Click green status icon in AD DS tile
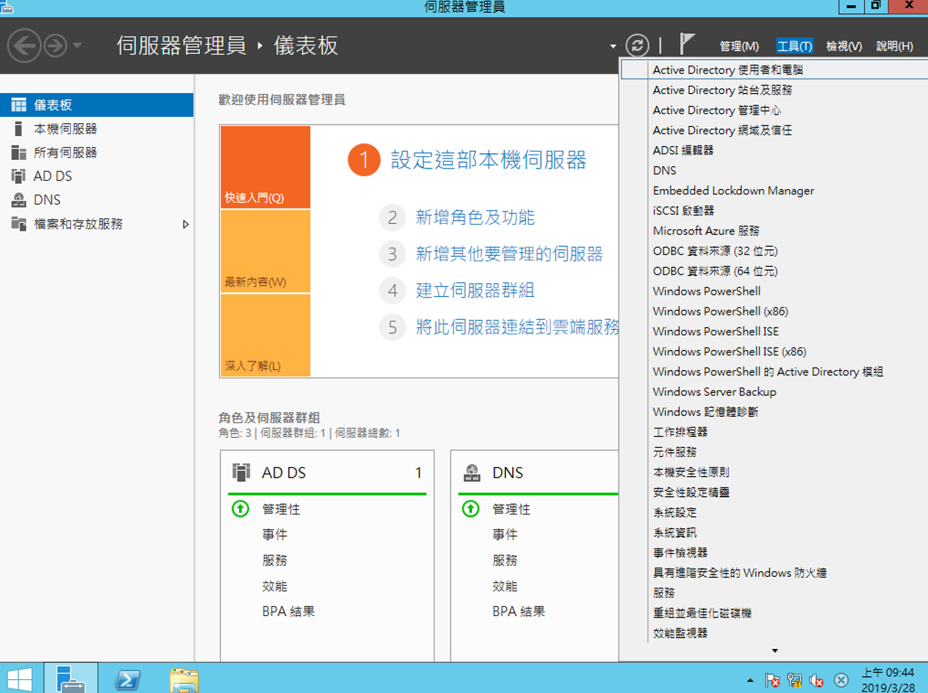This screenshot has width=928, height=693. point(241,508)
